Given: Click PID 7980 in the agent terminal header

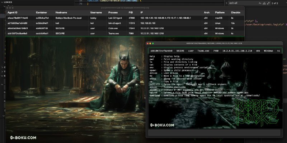Looking at the screenshot, I should coord(216,51).
